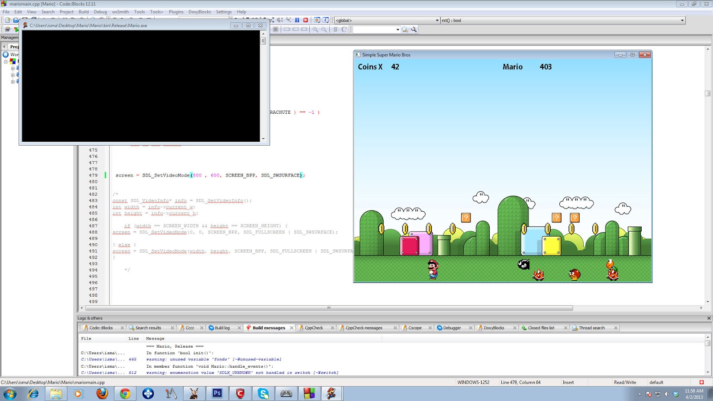Screen dimensions: 713x401
Task: Open the debugging windows toolbar icon
Action: point(317,20)
